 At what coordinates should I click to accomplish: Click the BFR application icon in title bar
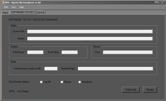[3, 3]
